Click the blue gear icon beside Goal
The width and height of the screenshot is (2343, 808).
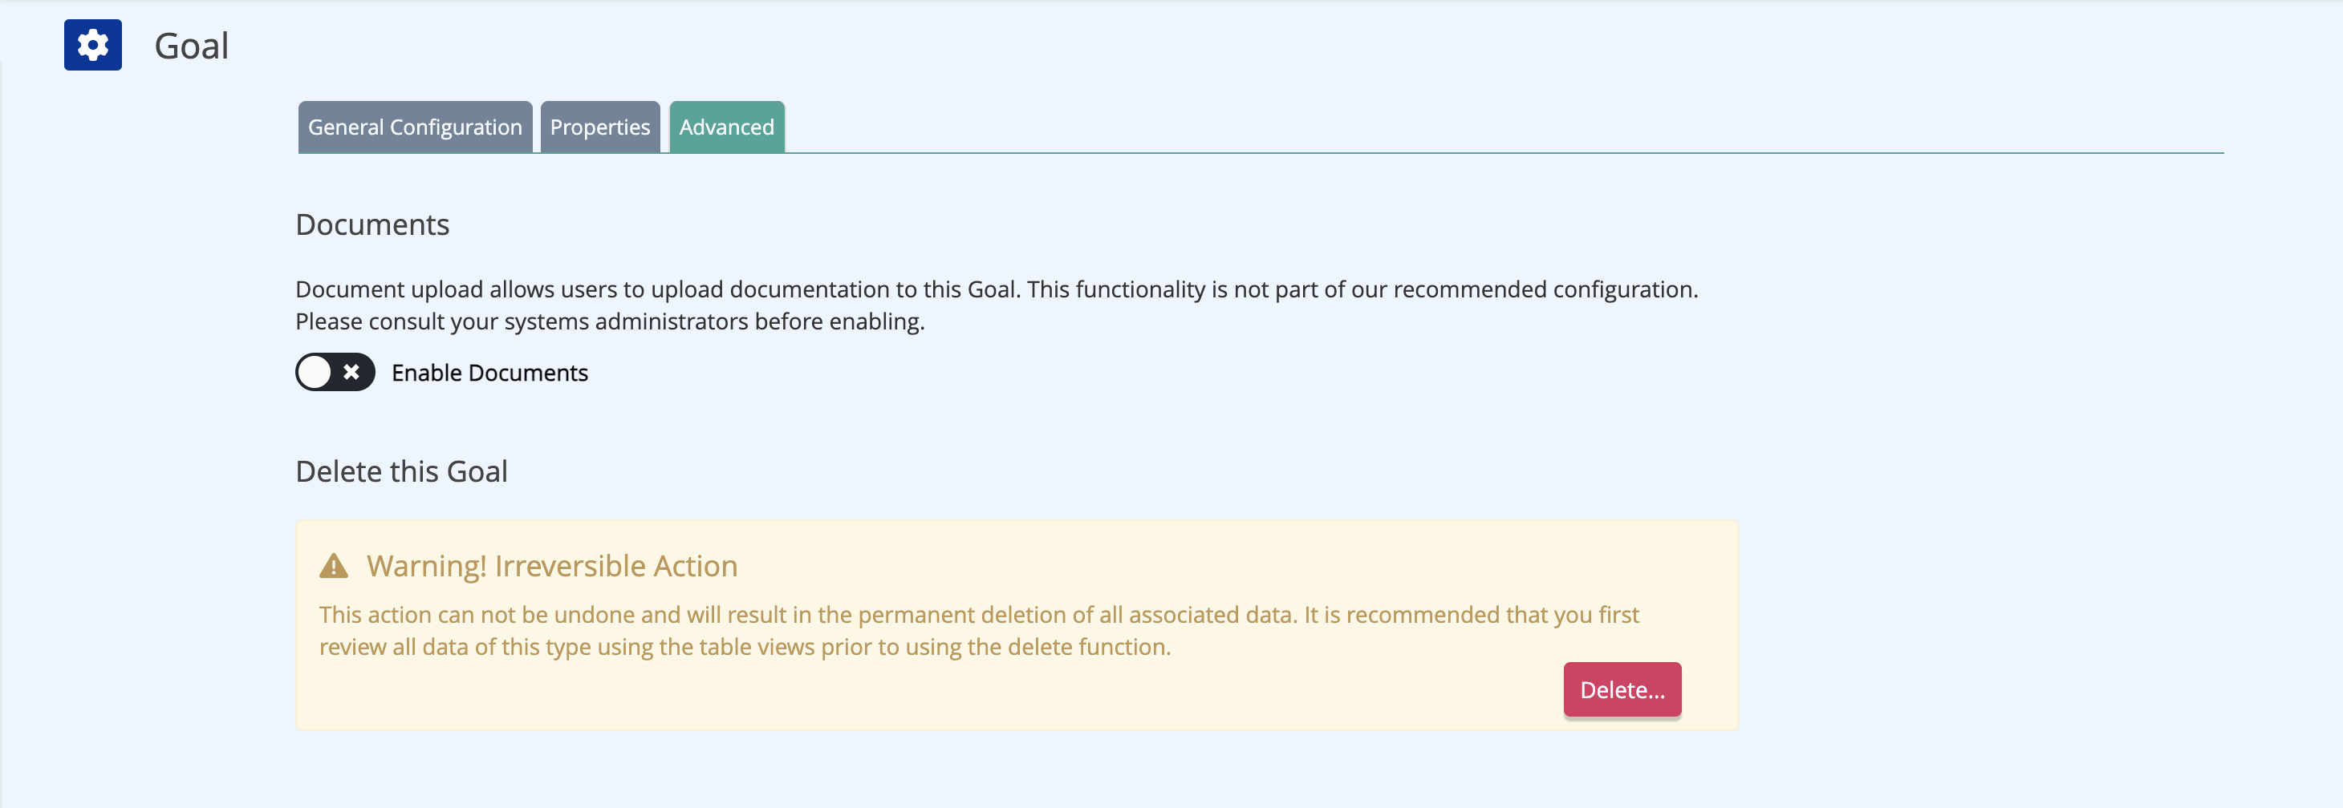click(x=93, y=45)
